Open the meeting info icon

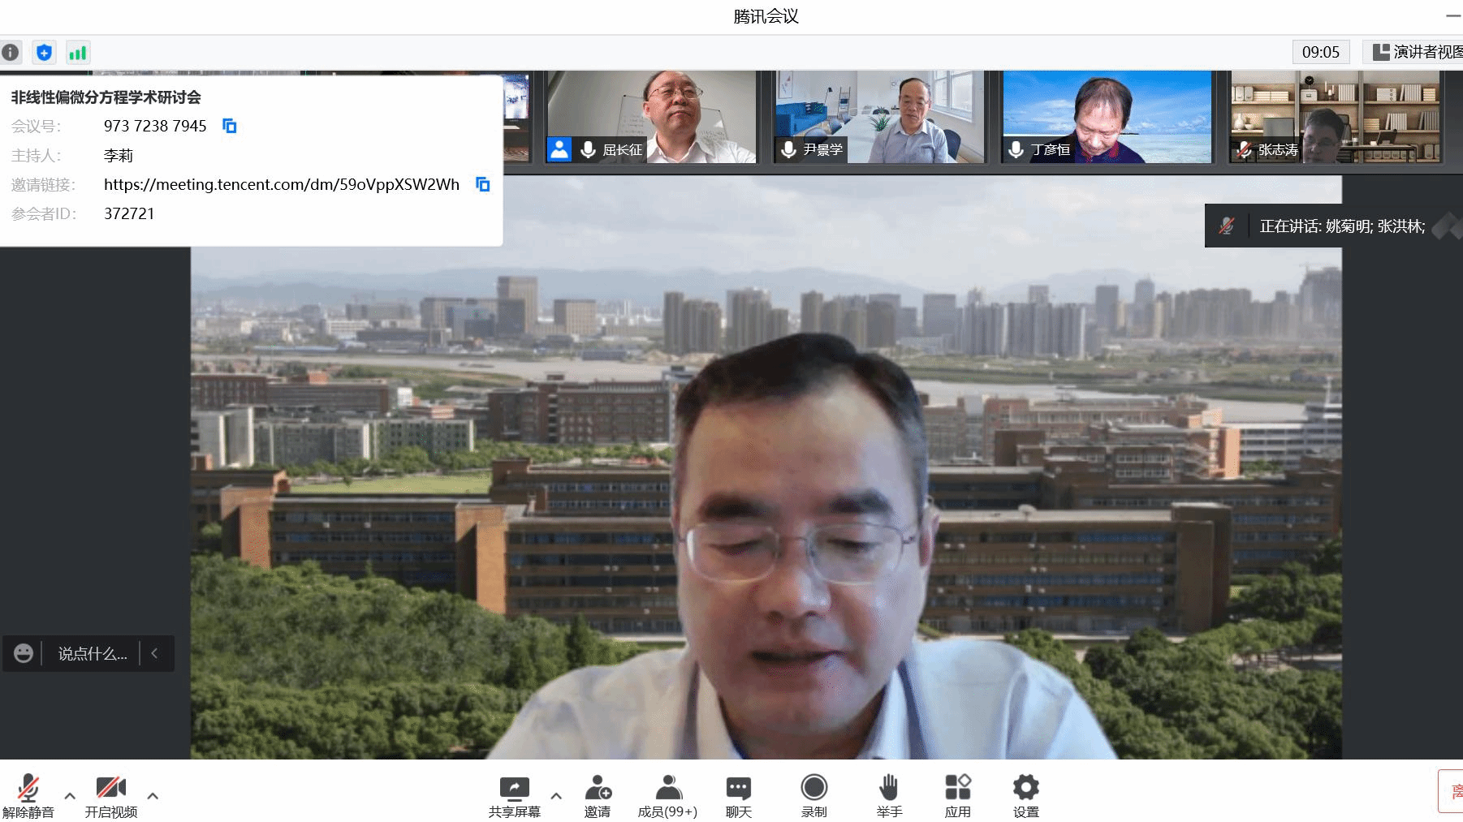(11, 53)
